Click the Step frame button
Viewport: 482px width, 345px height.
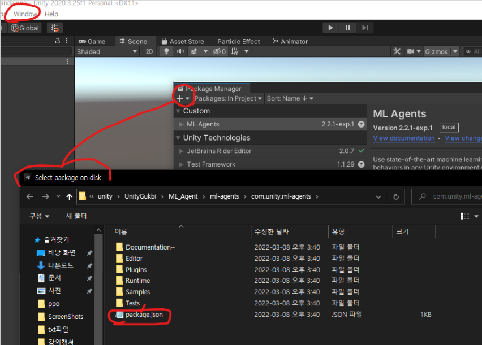click(x=365, y=28)
